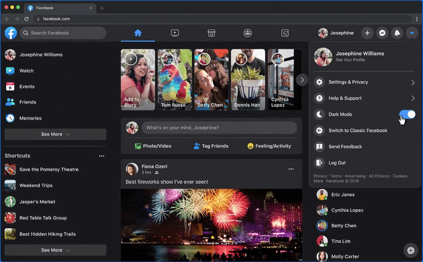Select the Home tab icon
The height and width of the screenshot is (262, 423).
(x=138, y=33)
